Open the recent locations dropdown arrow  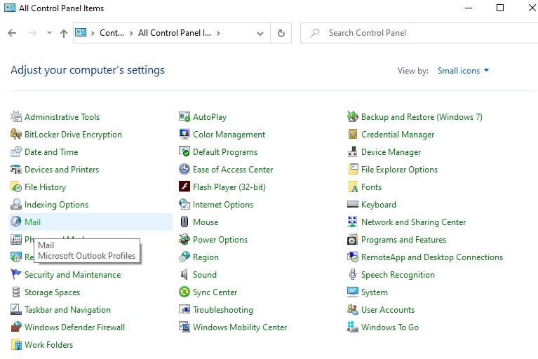point(49,33)
